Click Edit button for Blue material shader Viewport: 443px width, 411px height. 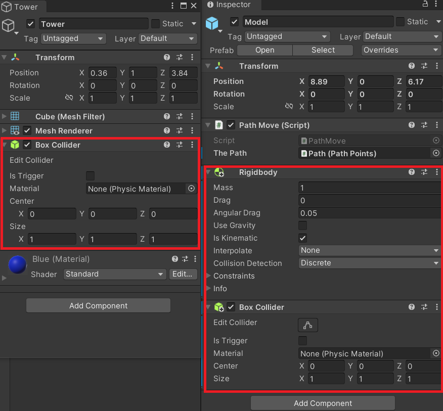pos(183,274)
